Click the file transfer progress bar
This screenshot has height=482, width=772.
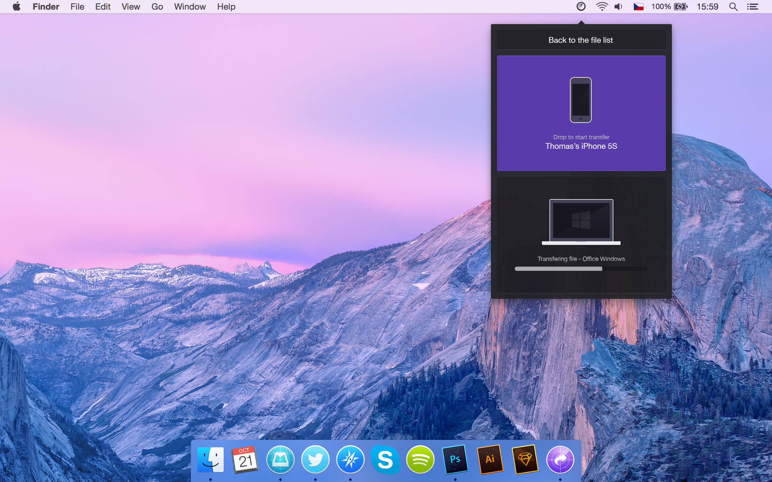[x=581, y=269]
